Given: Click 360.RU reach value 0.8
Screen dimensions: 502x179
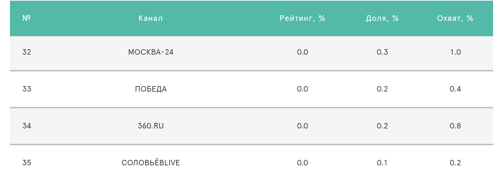Looking at the screenshot, I should (455, 126).
